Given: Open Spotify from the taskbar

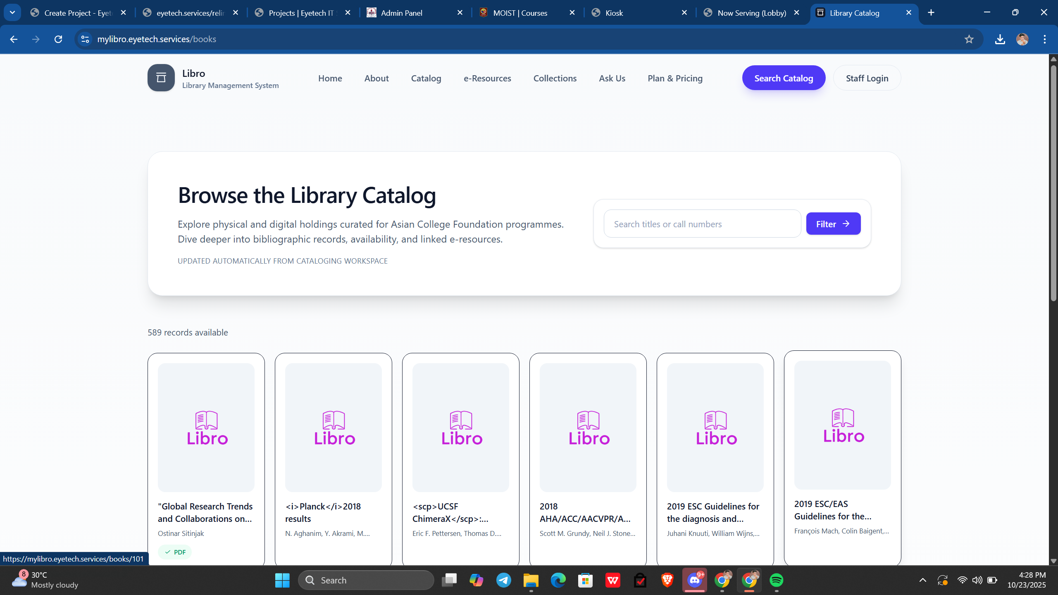Looking at the screenshot, I should 776,580.
